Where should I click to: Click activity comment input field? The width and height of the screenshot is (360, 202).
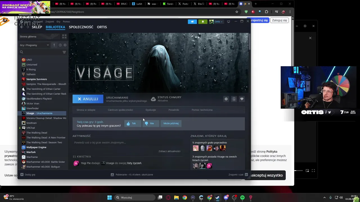127,143
